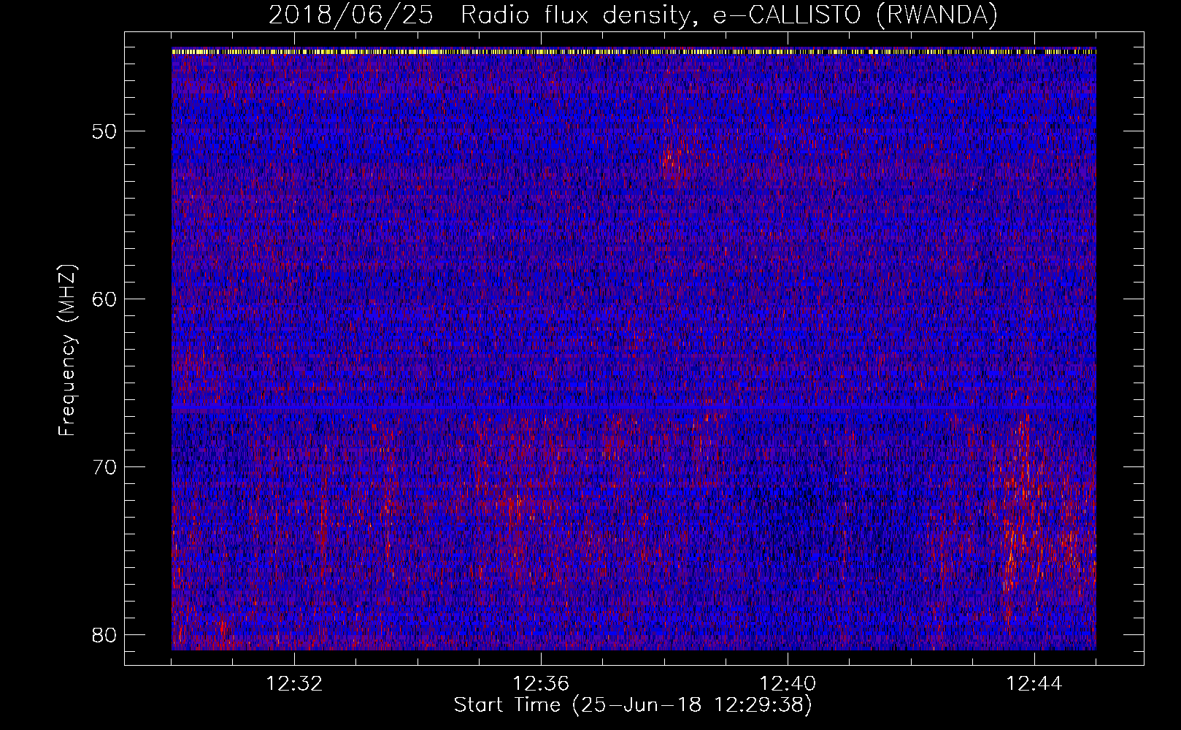1181x730 pixels.
Task: Click the plot title 'Radio flux density, e-CALLISTO (RWANDA)'
Action: [728, 15]
